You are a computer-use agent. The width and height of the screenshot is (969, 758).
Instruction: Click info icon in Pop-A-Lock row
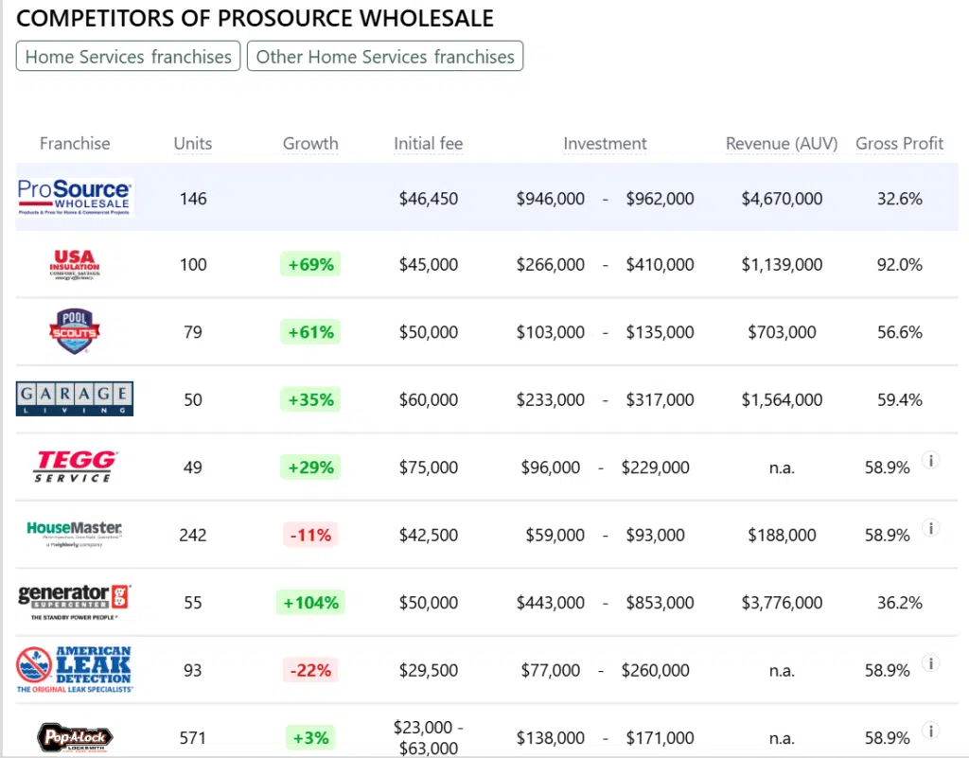click(930, 731)
